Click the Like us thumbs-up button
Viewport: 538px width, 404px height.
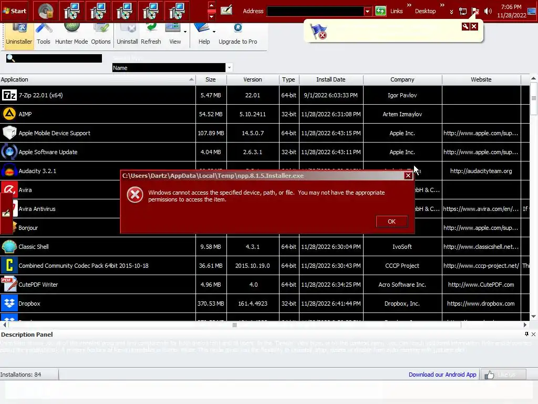click(503, 375)
